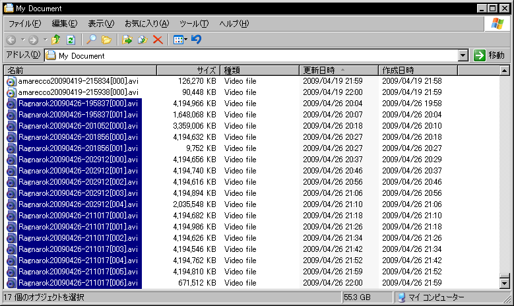This screenshot has height=306, width=514.
Task: Click the Forward navigation arrow
Action: pos(33,40)
